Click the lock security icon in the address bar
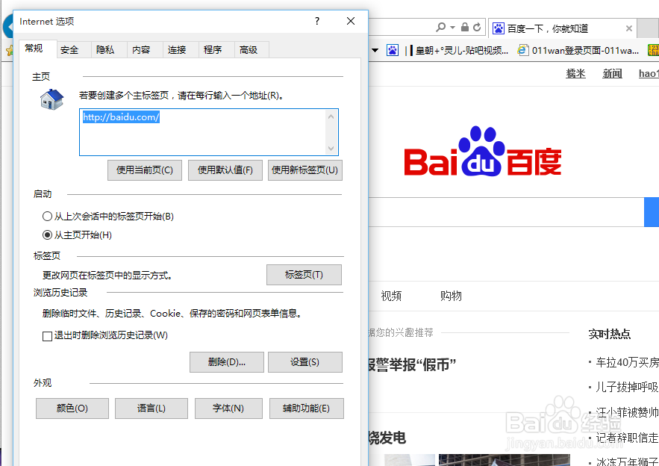Viewport: 659px width, 466px height. (x=465, y=28)
